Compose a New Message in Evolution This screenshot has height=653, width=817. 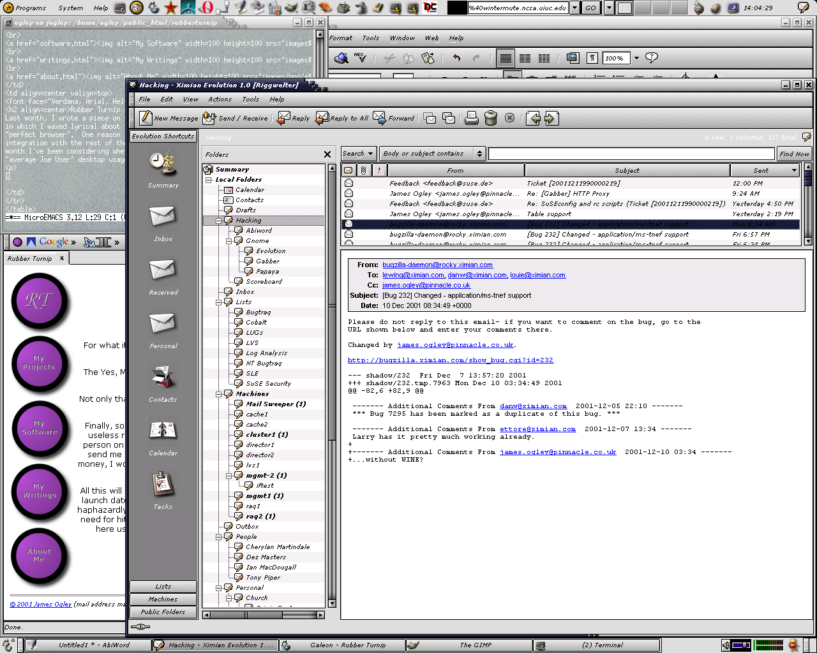(x=169, y=118)
